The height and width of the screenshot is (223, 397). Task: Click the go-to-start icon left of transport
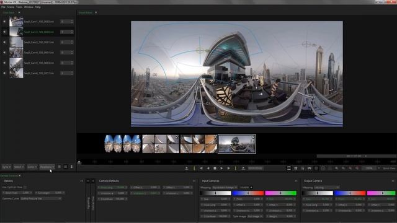pos(187,168)
